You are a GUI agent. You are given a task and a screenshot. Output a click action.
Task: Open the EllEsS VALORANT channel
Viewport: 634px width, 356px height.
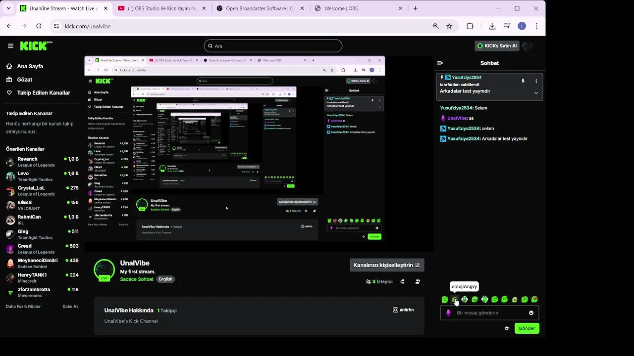point(42,206)
